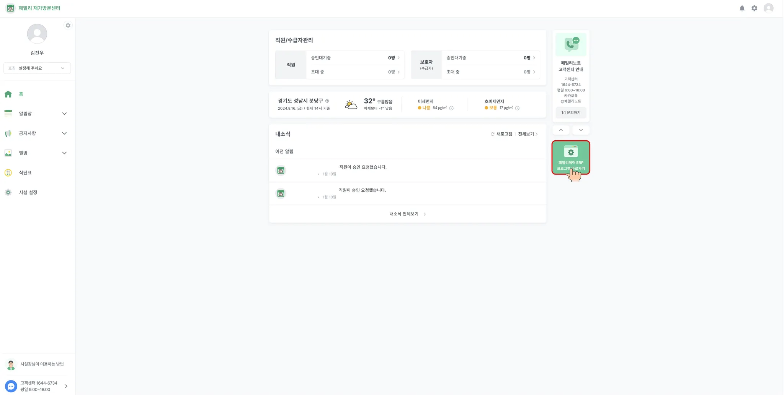Click 미세먼지 info icon
784x395 pixels.
(451, 108)
